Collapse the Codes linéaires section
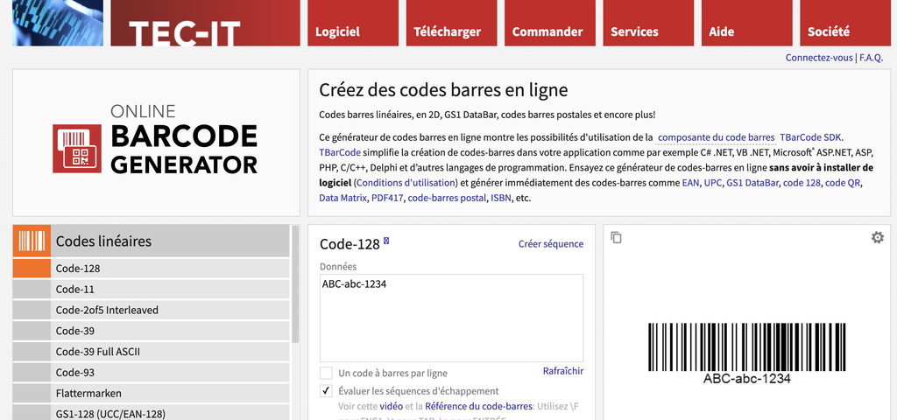Screen dimensions: 897x420 (151, 241)
